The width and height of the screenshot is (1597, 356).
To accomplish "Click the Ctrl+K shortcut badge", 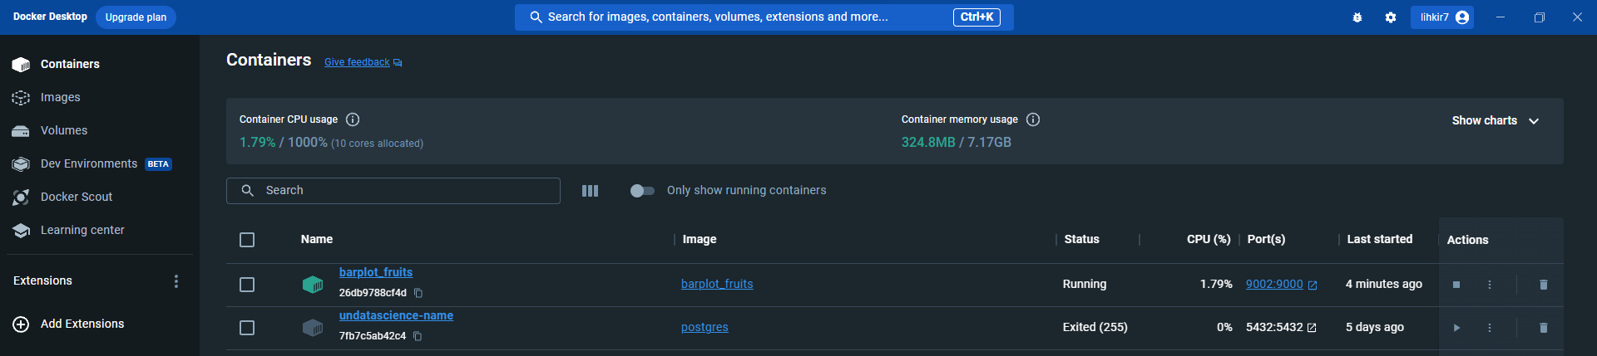I will point(976,17).
